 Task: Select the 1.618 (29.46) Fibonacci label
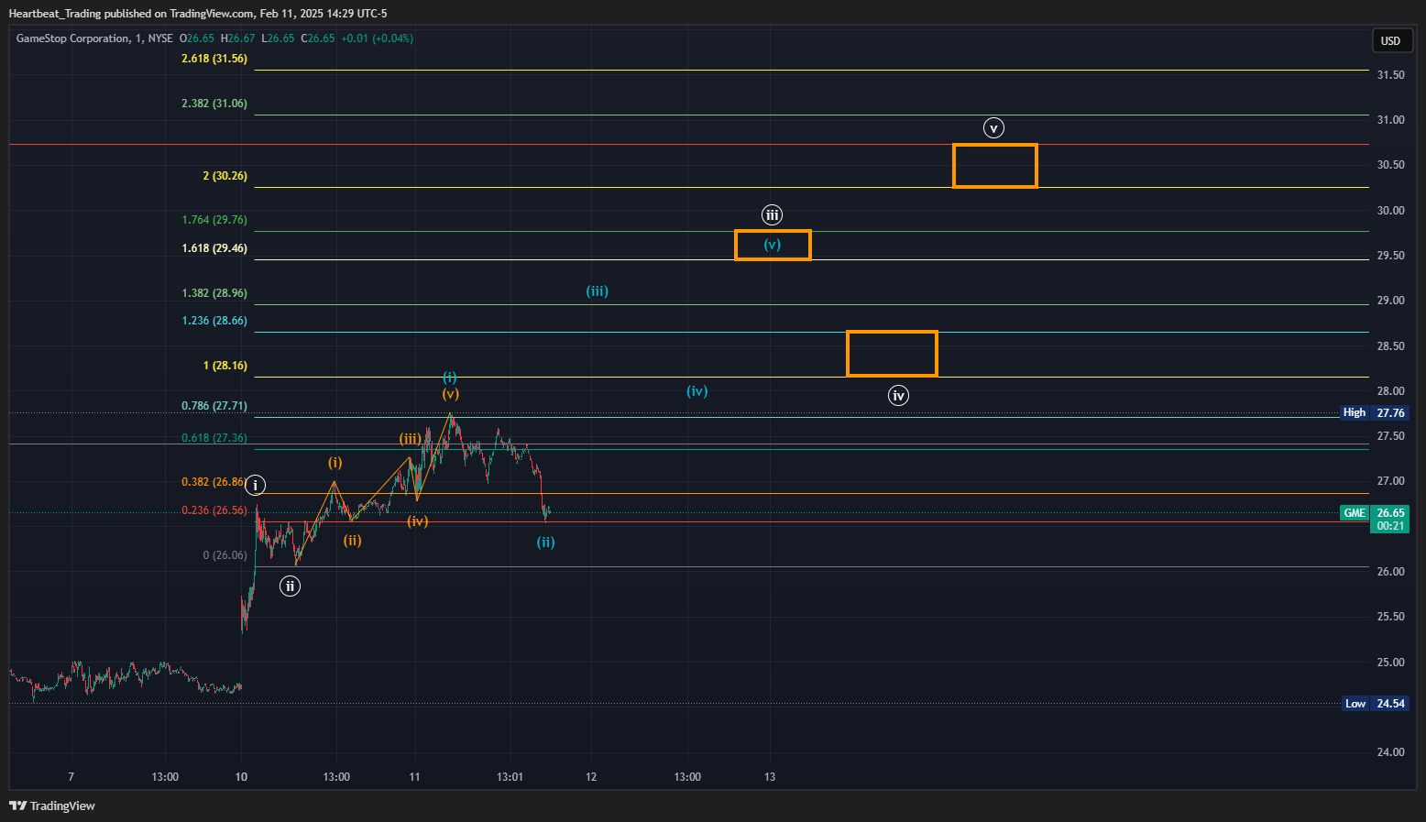(x=214, y=248)
